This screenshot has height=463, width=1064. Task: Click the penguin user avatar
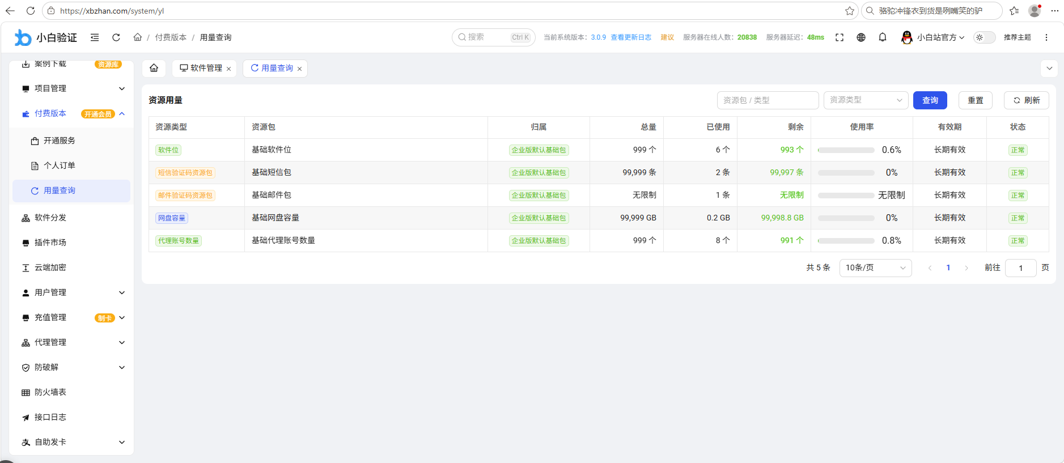tap(906, 37)
